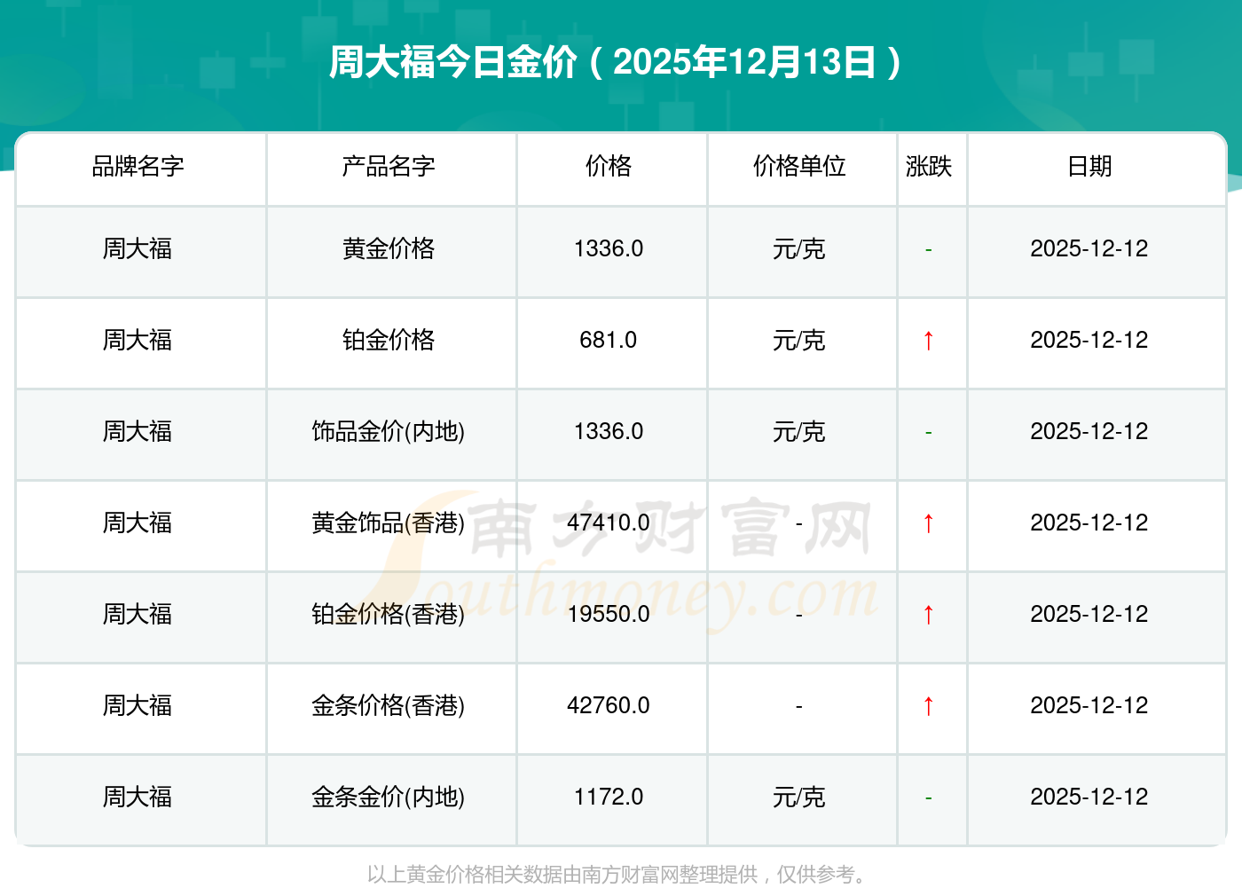Click the up arrow in the 黄金饰品(香港) row

point(928,523)
